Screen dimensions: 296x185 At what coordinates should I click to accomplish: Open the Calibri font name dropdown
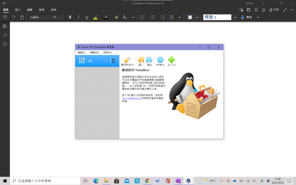(40, 17)
